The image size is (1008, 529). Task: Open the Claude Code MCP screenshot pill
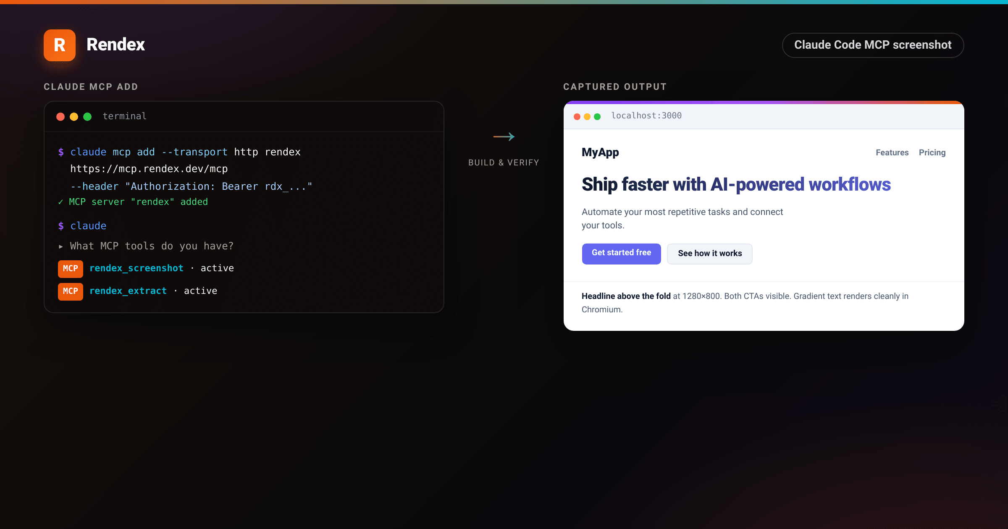tap(873, 45)
